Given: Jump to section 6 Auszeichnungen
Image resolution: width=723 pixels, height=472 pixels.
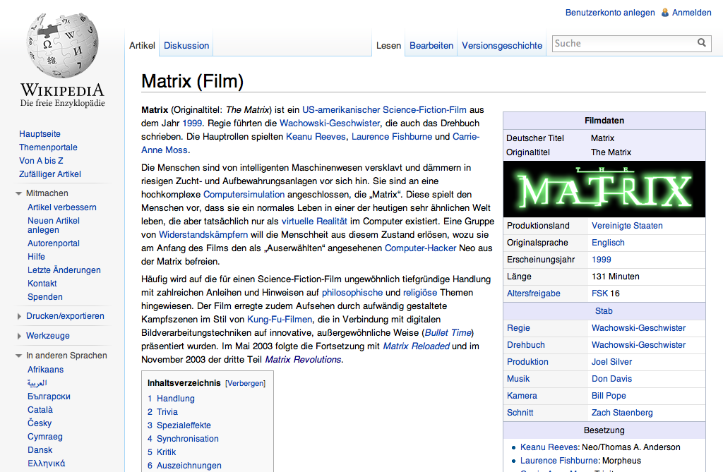Looking at the screenshot, I should (x=184, y=466).
